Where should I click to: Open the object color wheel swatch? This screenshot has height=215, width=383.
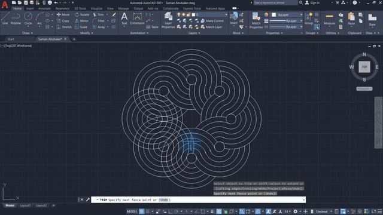[266, 14]
